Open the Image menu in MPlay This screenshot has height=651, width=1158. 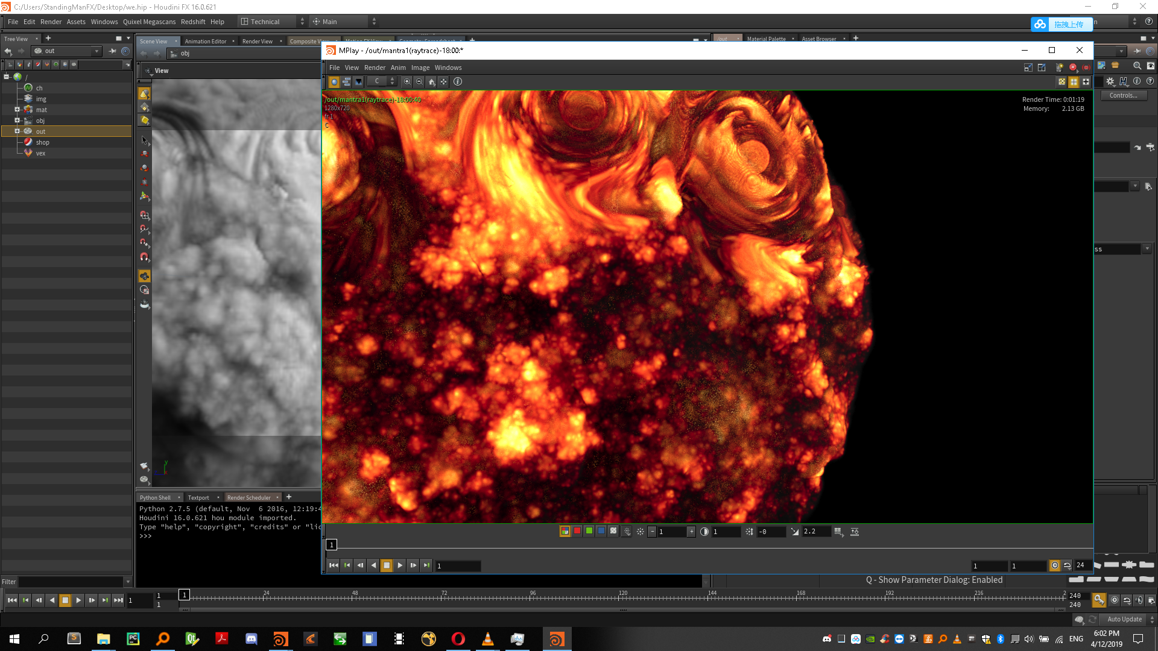(420, 68)
